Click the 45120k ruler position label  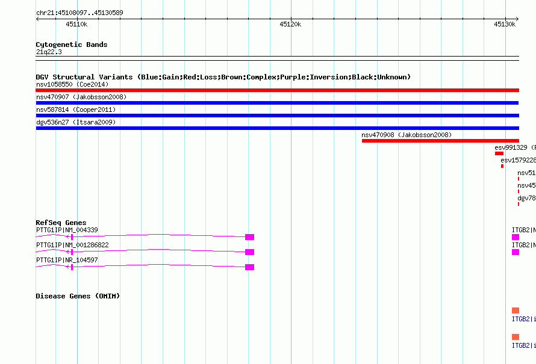(290, 24)
